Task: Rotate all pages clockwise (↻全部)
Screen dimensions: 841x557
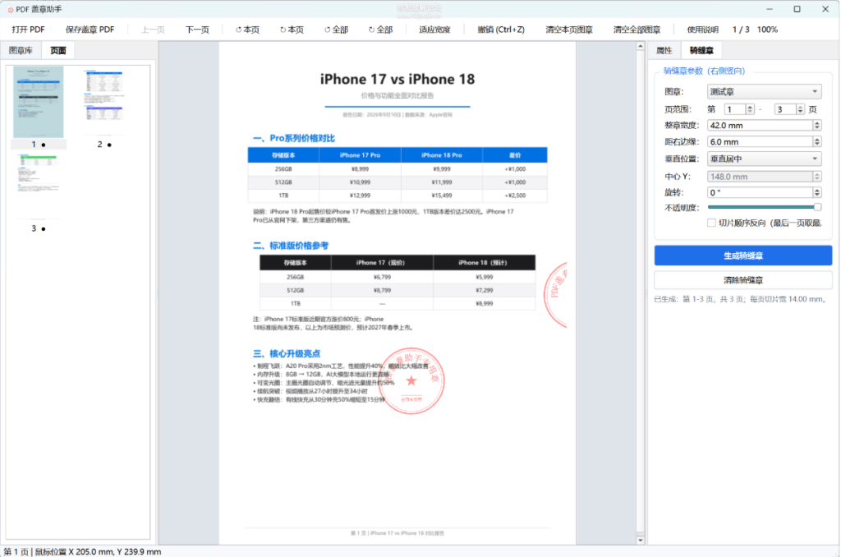Action: coord(380,30)
